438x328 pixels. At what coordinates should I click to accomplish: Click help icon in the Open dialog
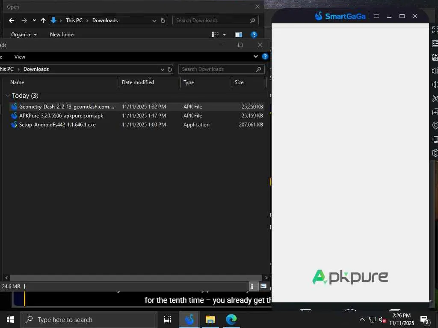254,35
